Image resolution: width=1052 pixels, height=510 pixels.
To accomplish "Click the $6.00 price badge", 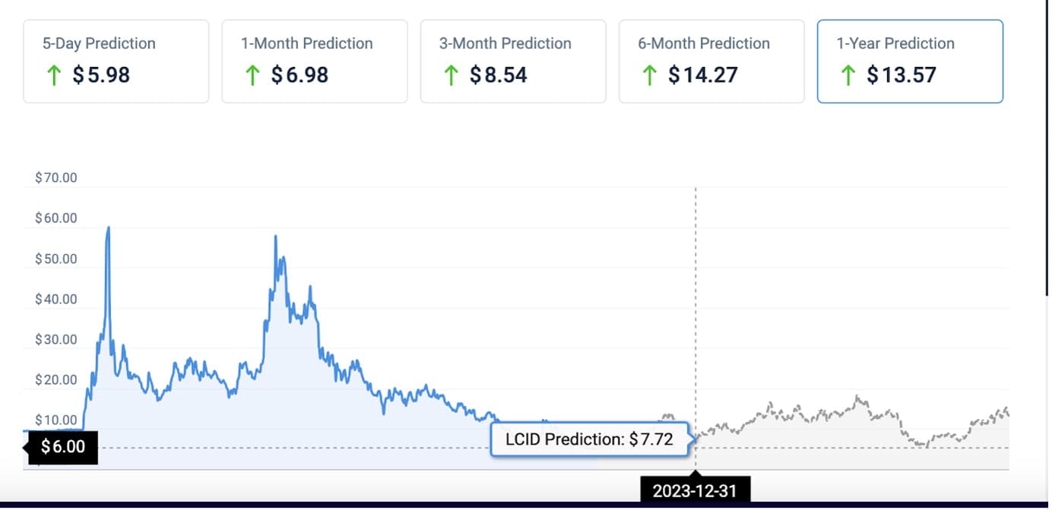I will coord(61,447).
